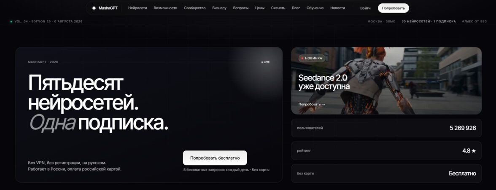Click the '50 НЕЙРОСЕТЕЙ · 1 ПОДПИСКА' text
This screenshot has height=190, width=496.
point(429,21)
